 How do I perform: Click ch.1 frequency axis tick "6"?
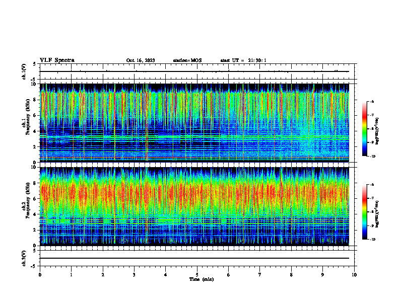point(35,115)
